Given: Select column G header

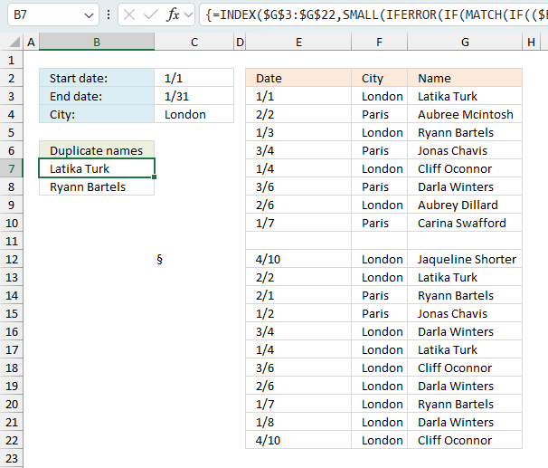Looking at the screenshot, I should tap(465, 43).
